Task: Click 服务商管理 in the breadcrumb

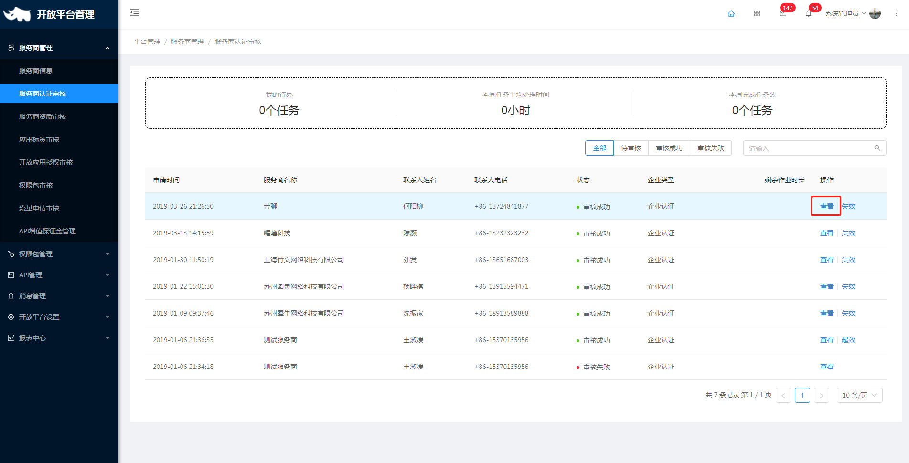Action: point(187,42)
